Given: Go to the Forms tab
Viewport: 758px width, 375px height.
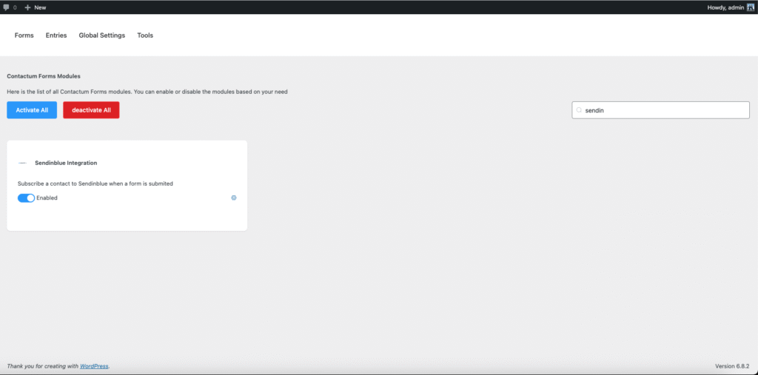Looking at the screenshot, I should click(x=24, y=36).
